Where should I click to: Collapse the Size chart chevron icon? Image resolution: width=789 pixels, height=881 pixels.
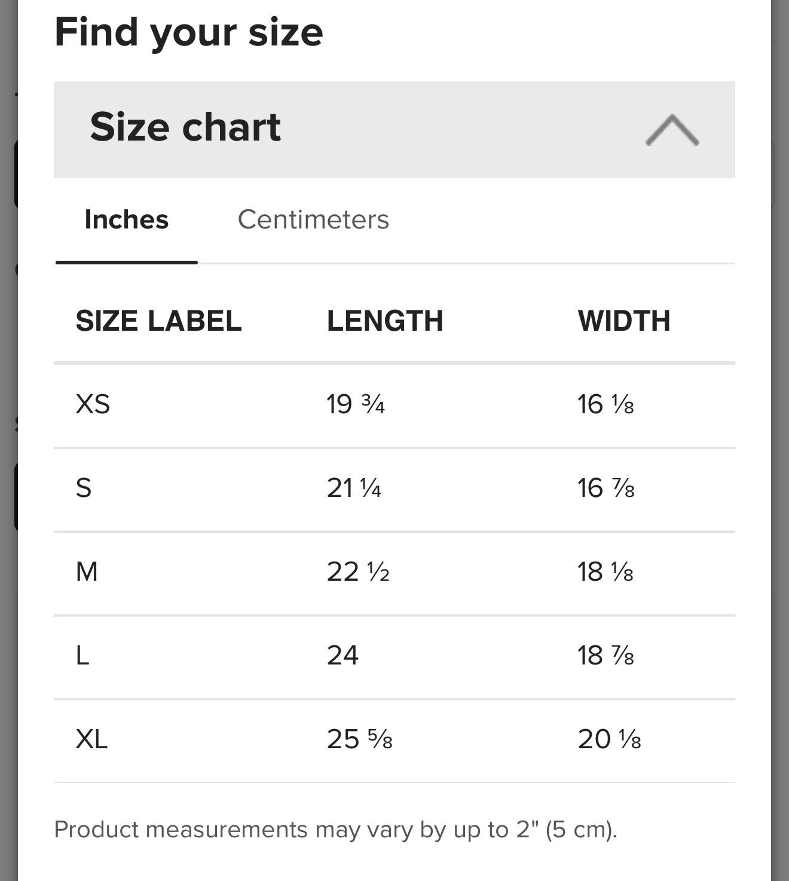tap(672, 130)
